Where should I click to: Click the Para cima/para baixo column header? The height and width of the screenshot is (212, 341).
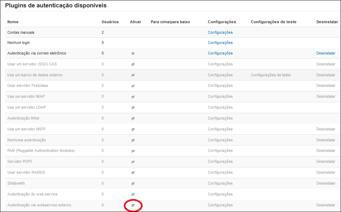pos(170,22)
